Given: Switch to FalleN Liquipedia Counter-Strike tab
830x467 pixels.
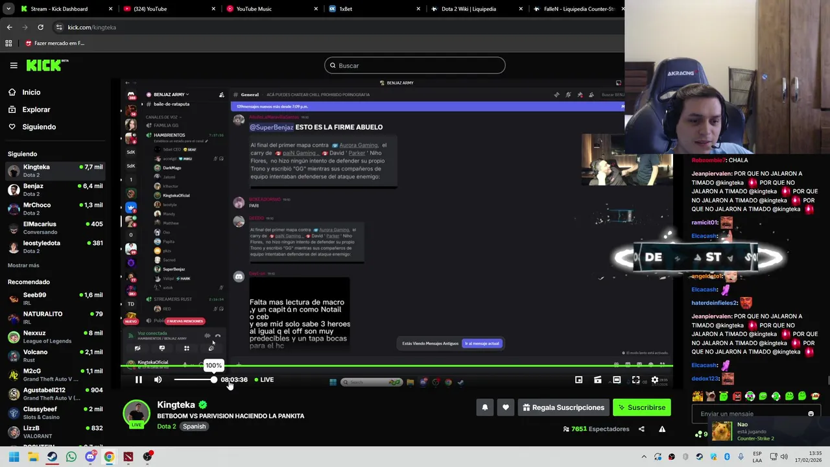Looking at the screenshot, I should [x=576, y=8].
